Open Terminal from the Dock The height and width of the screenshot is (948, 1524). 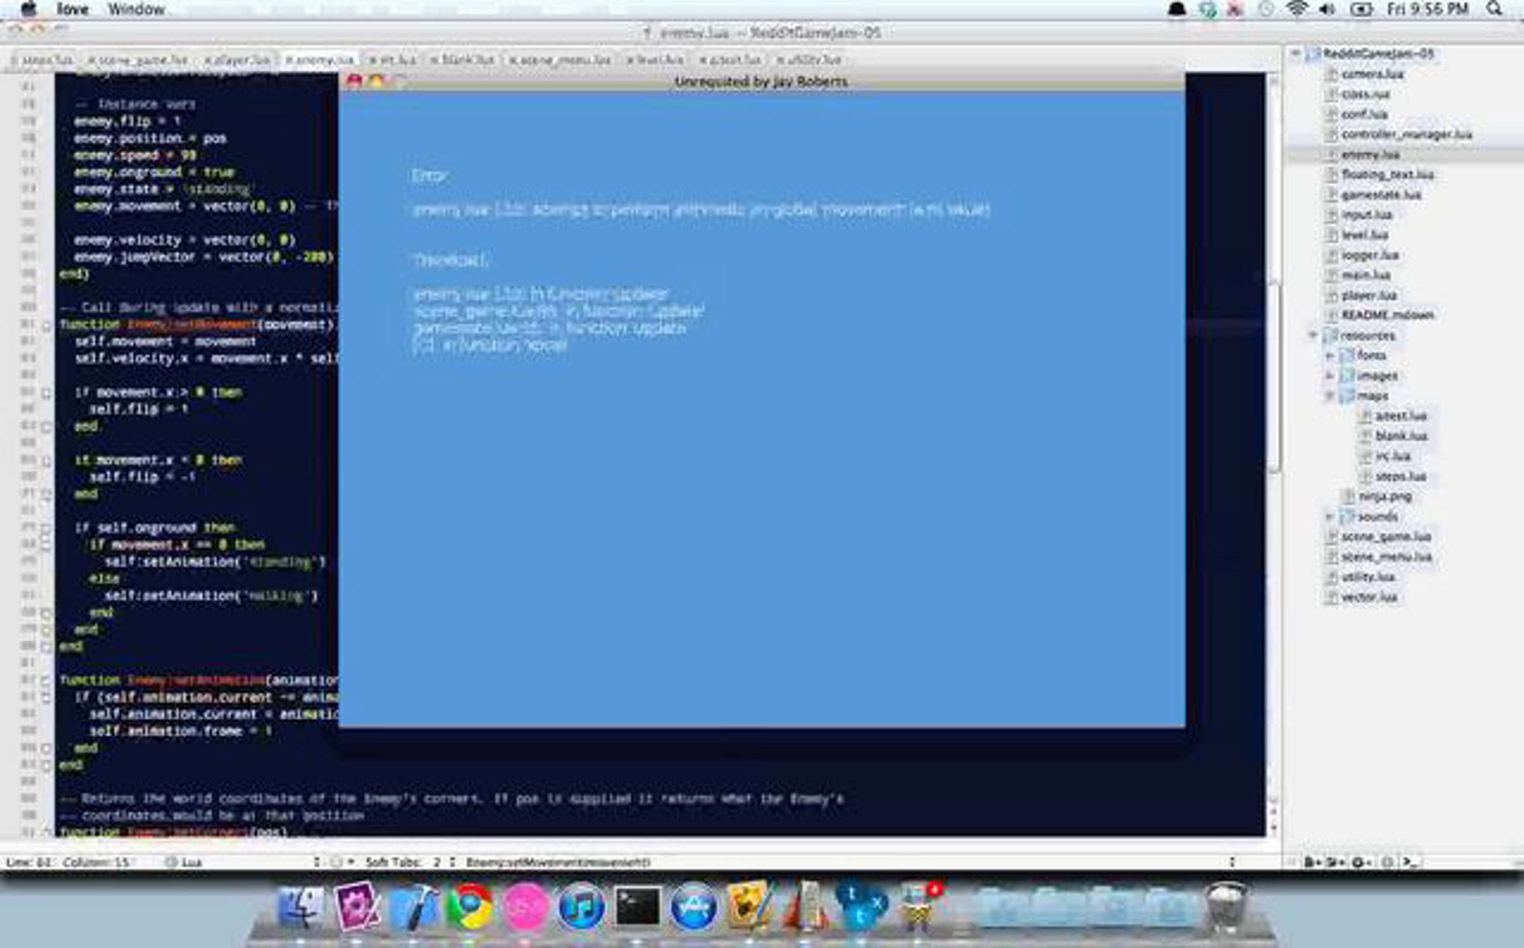(637, 907)
